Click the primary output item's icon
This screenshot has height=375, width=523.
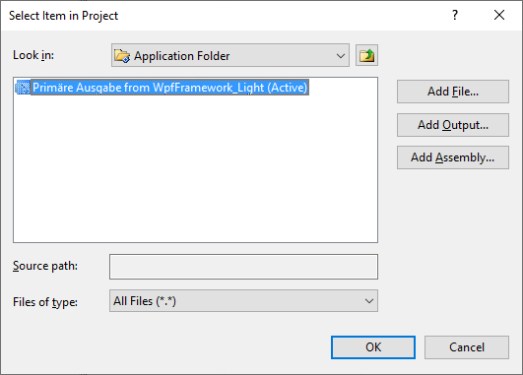(x=23, y=88)
